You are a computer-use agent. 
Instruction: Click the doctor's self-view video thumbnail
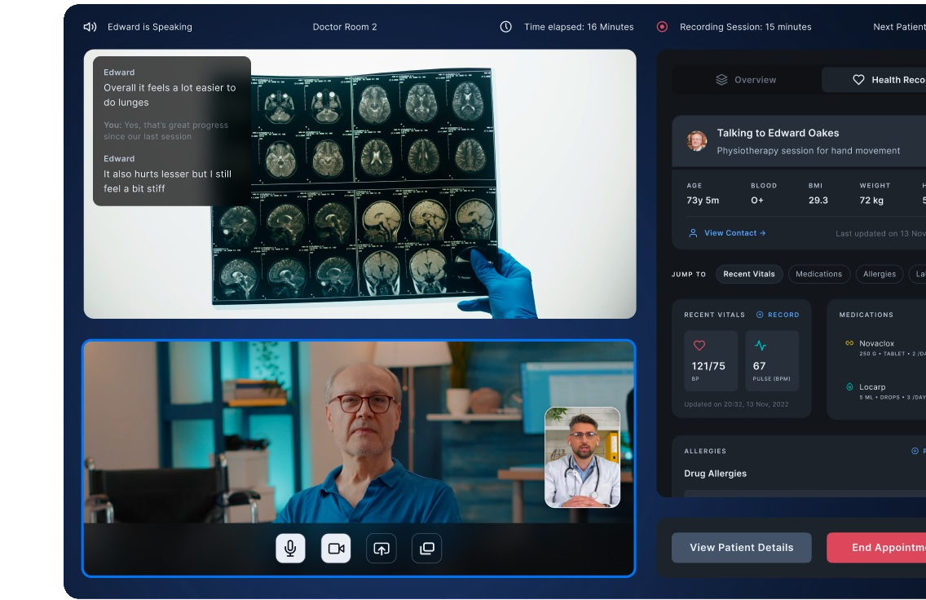click(582, 457)
